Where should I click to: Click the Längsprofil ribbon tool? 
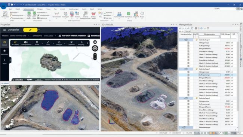click(29, 15)
